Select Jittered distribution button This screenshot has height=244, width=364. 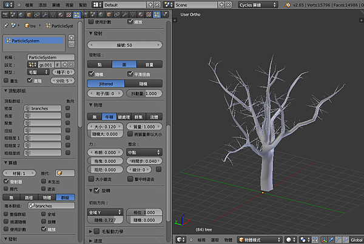coord(106,84)
